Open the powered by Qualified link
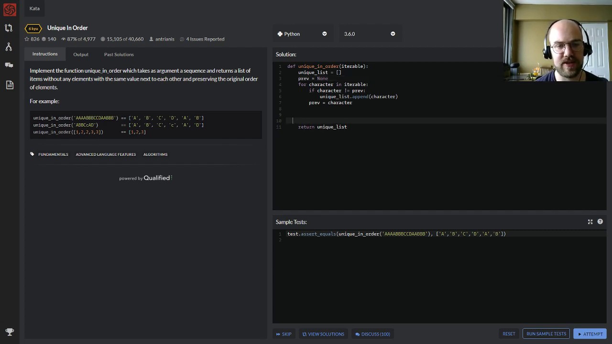This screenshot has width=612, height=344. click(x=146, y=178)
